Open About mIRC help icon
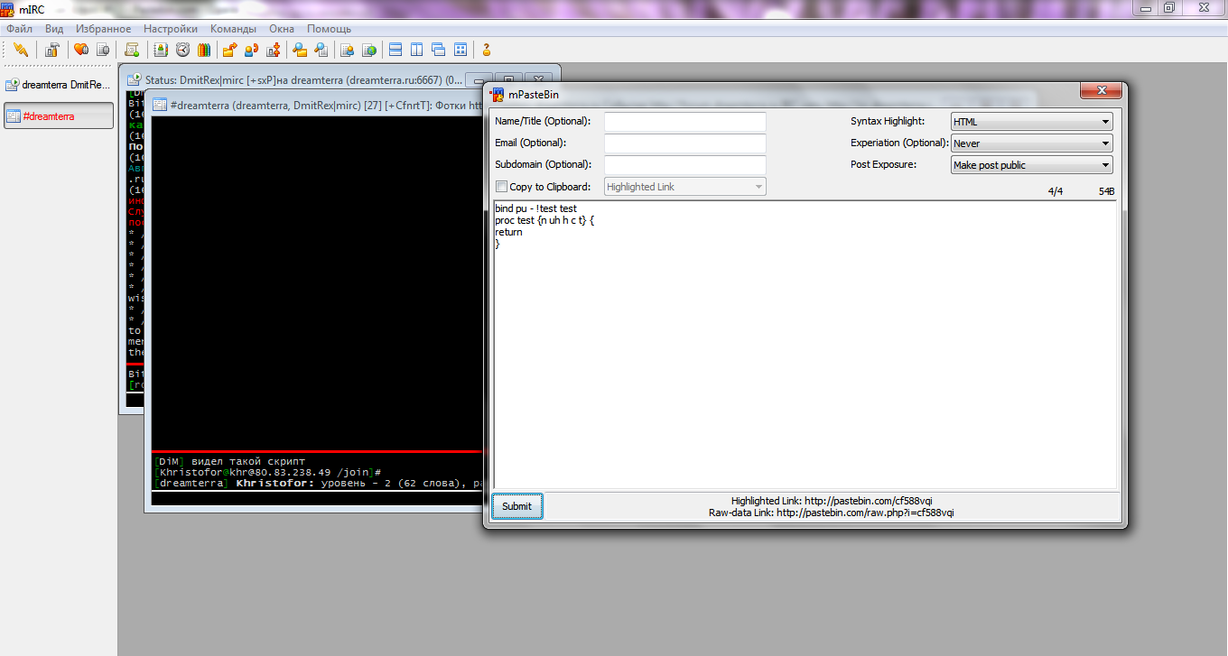 [x=487, y=50]
